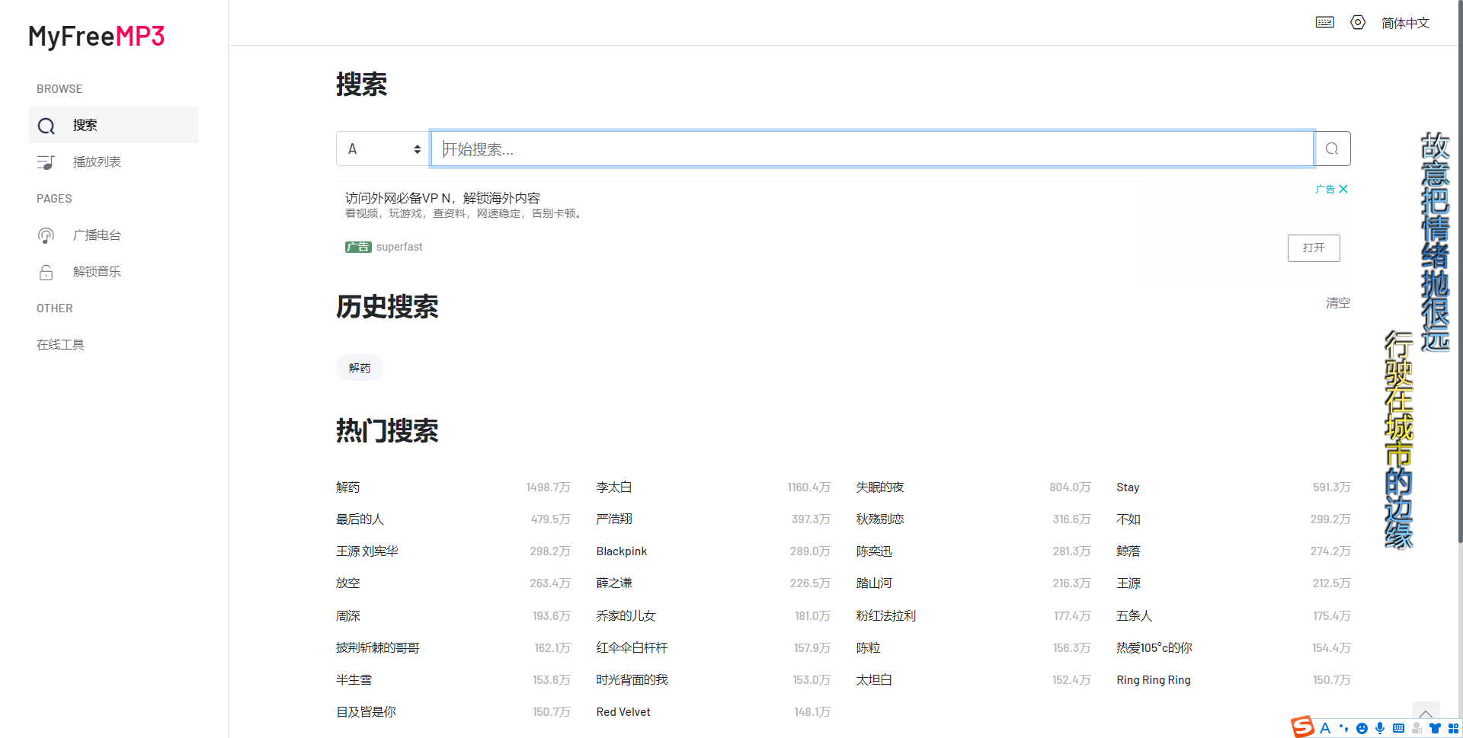Open the letter filter dropdown showing A
Viewport: 1463px width, 738px height.
(383, 149)
